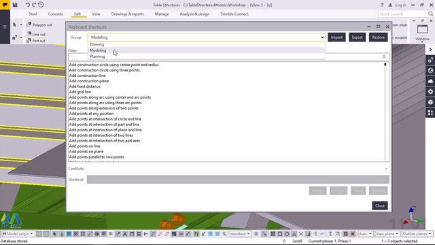The height and width of the screenshot is (245, 435).
Task: Switch to the View ribbon tab
Action: coord(96,14)
